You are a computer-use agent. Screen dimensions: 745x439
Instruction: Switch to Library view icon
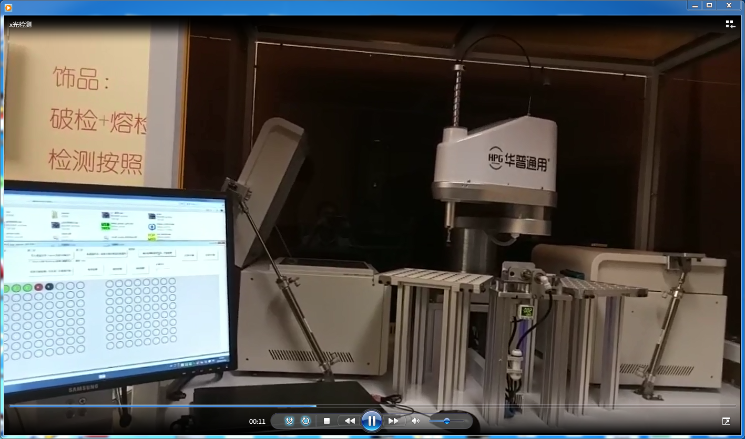point(730,24)
